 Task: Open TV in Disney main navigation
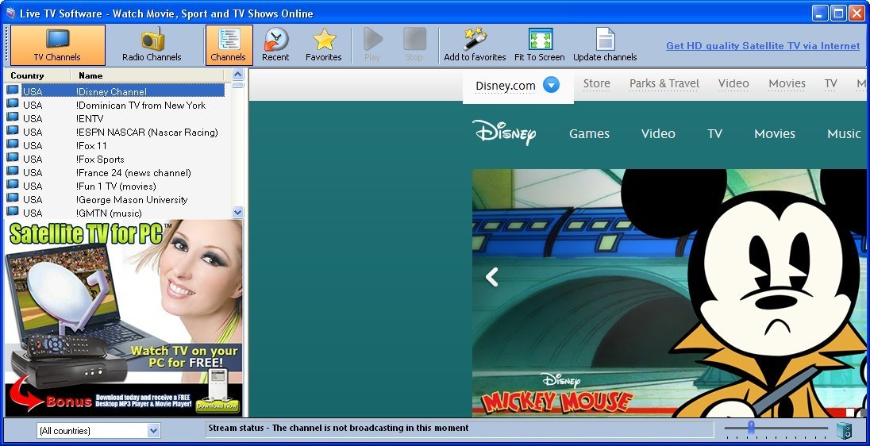coord(714,133)
